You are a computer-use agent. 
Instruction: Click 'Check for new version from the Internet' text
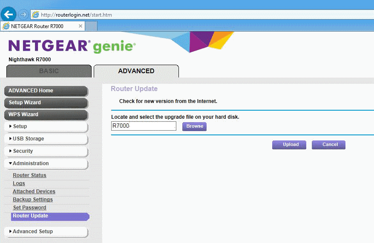(168, 101)
